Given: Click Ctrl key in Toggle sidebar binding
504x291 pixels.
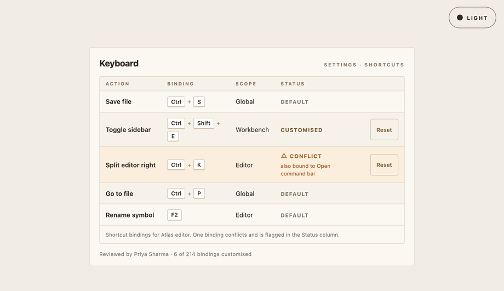Looking at the screenshot, I should coord(176,123).
